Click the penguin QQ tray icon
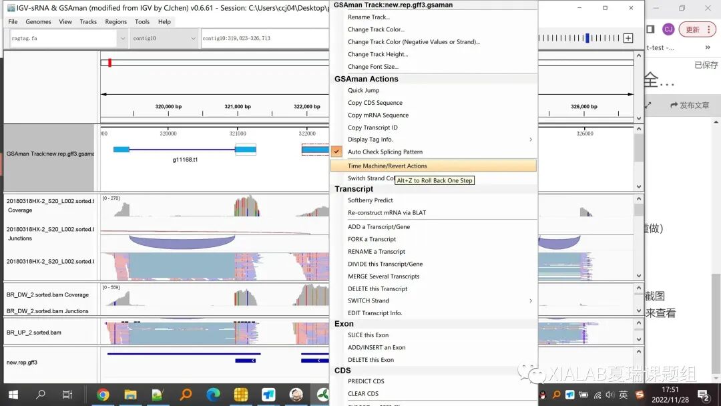 [x=543, y=395]
